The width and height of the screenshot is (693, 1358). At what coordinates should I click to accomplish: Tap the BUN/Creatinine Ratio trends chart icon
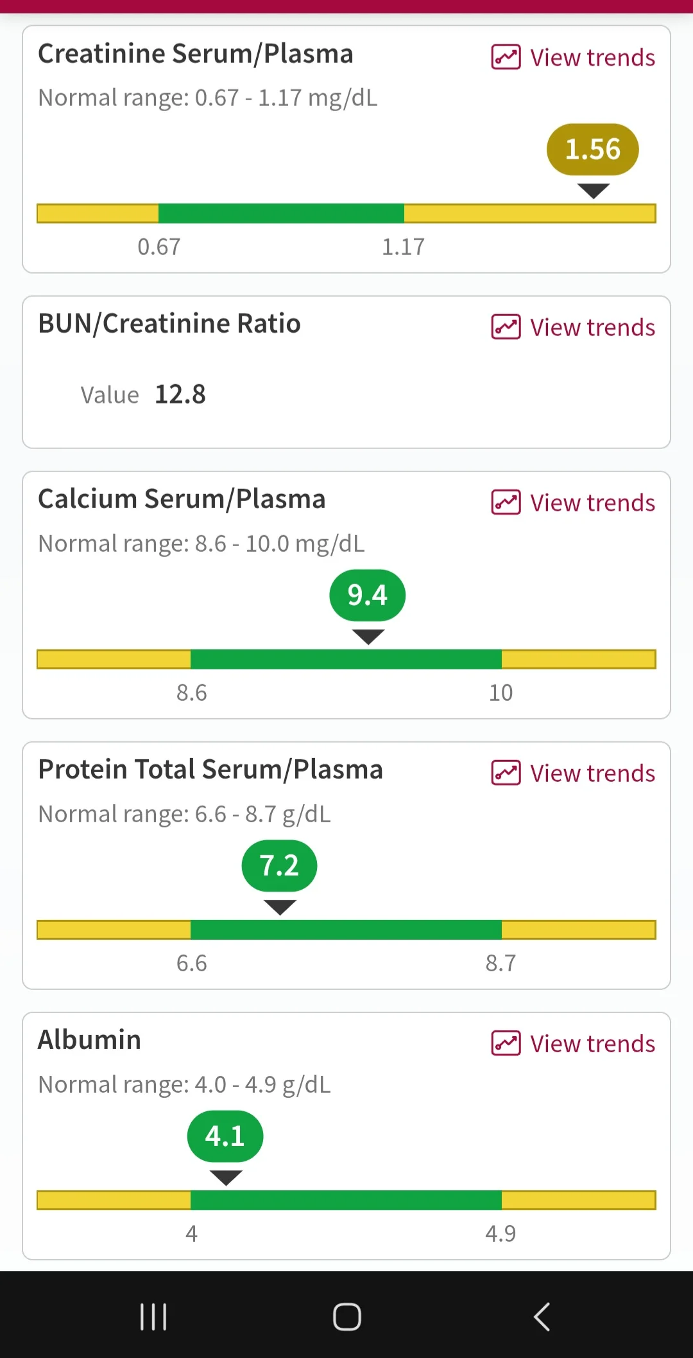click(x=506, y=327)
